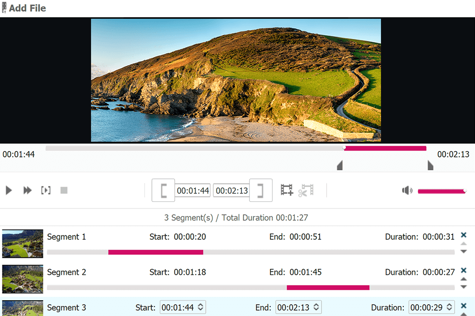Remove Segment 1 with X icon
The image size is (475, 316).
tap(464, 235)
